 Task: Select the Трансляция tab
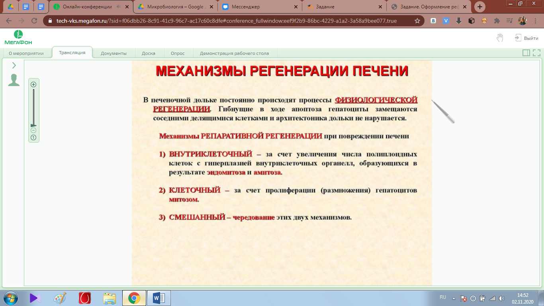pos(72,53)
